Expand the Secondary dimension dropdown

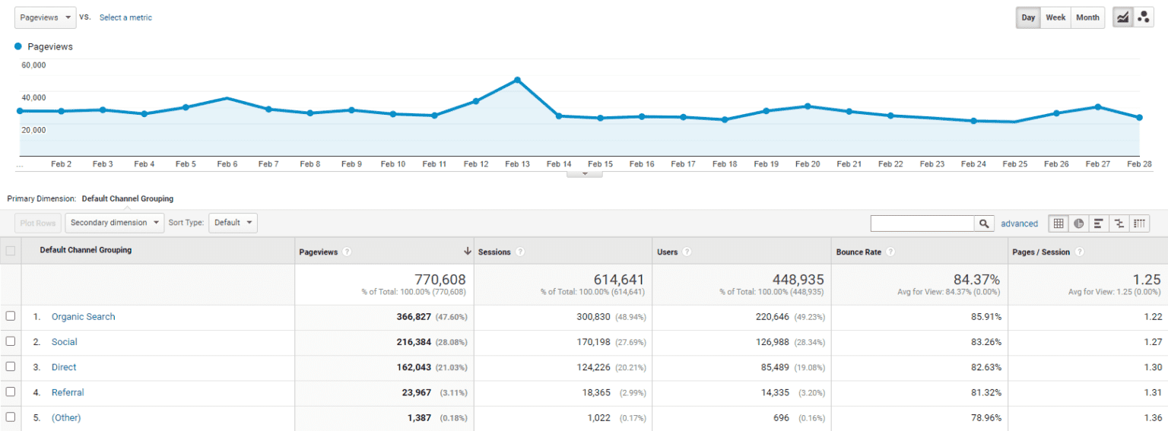coord(115,223)
